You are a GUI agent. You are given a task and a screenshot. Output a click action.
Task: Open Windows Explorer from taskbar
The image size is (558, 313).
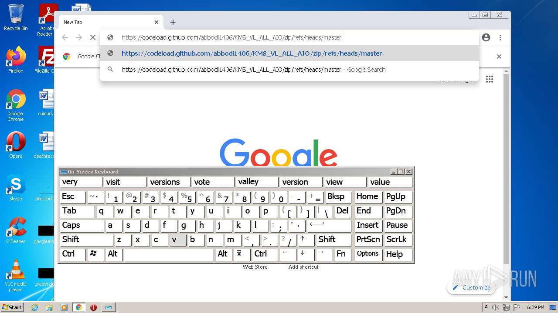(x=49, y=307)
